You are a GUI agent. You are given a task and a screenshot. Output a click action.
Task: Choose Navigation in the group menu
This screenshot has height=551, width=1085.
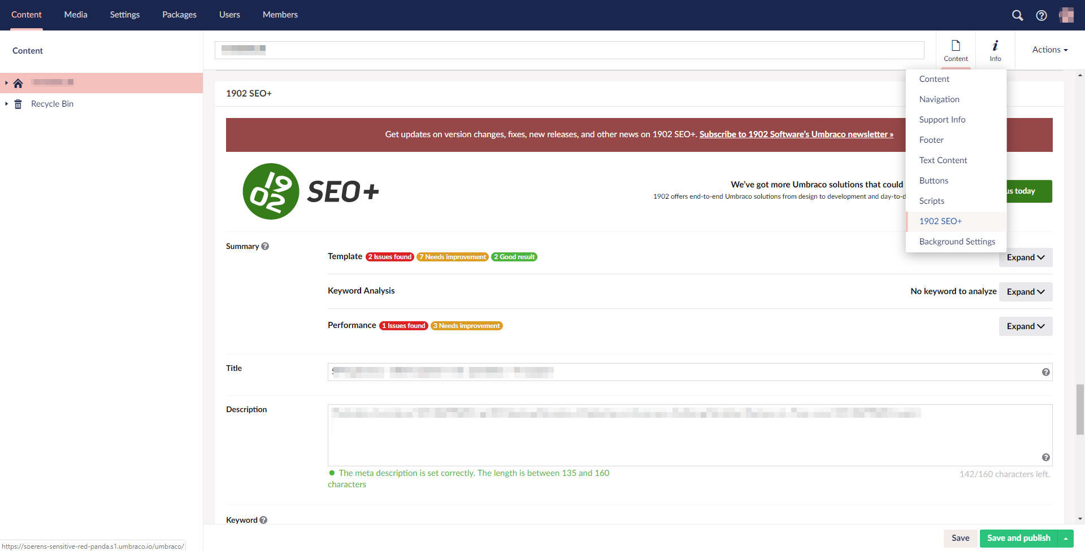coord(956,99)
